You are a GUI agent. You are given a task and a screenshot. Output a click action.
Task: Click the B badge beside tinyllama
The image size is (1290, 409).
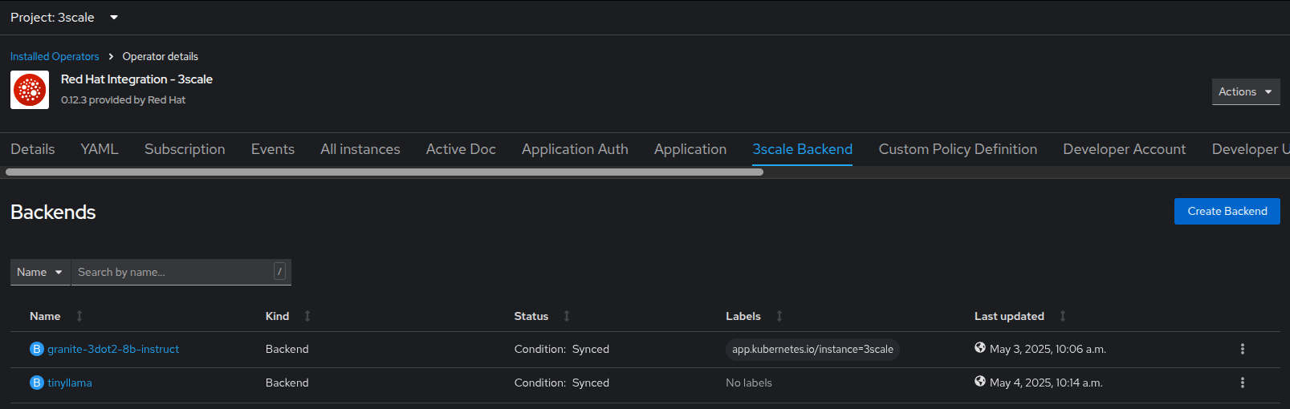click(x=36, y=383)
